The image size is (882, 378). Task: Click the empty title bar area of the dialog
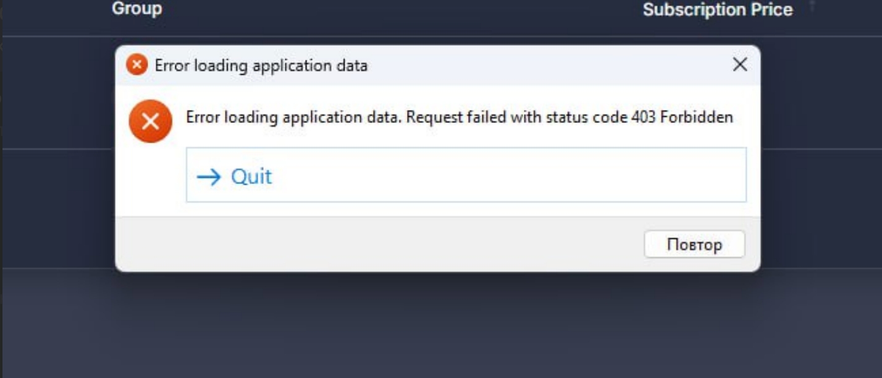point(544,65)
